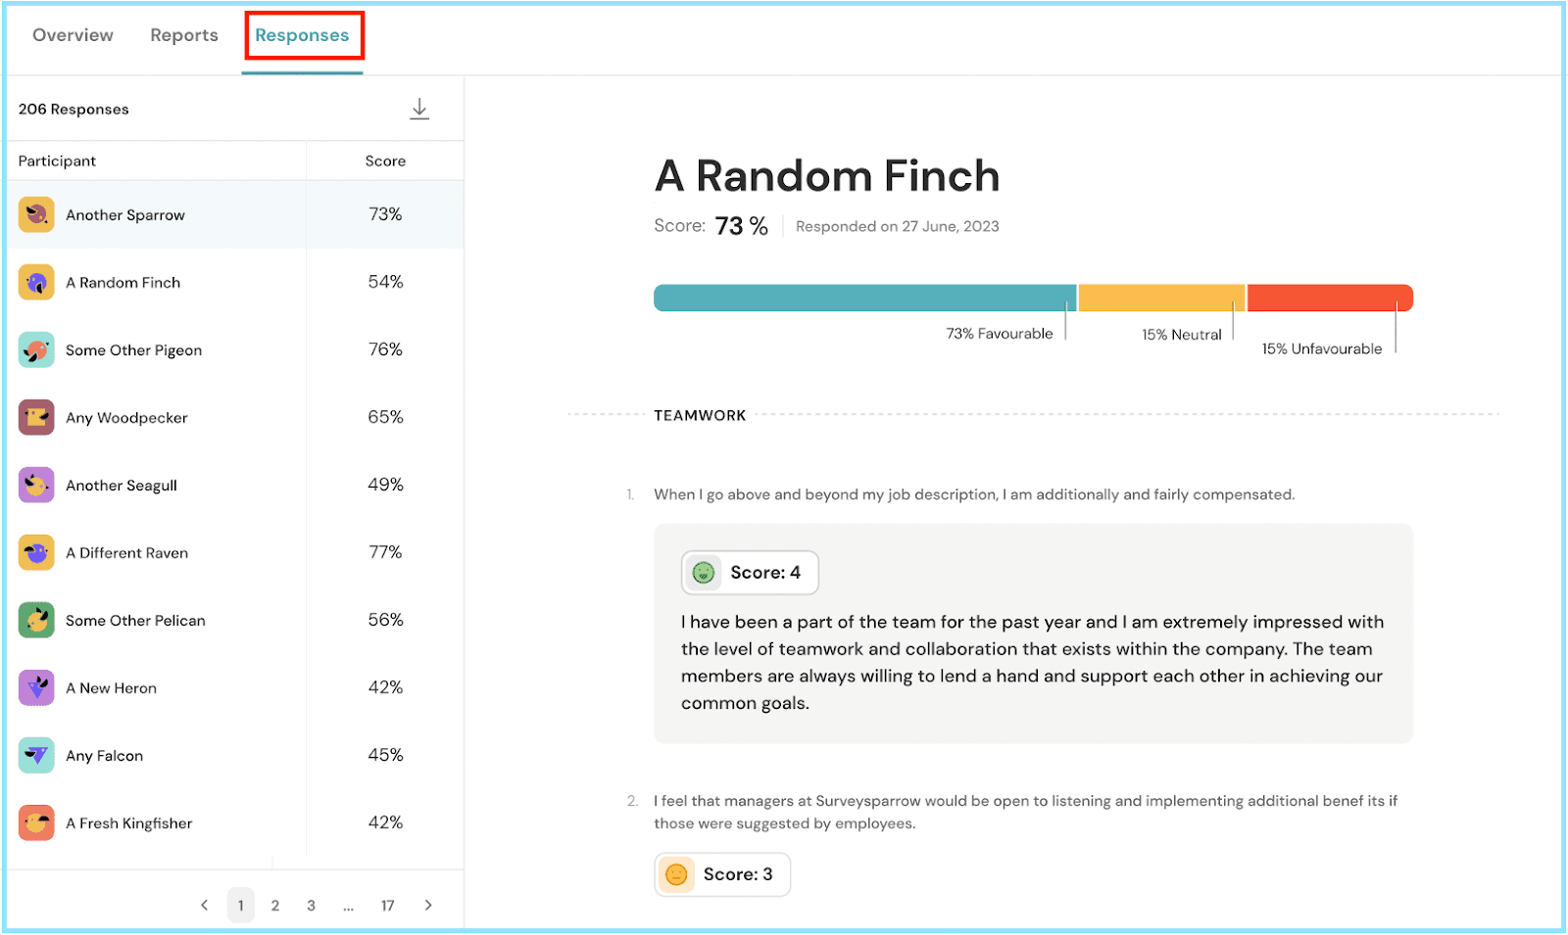Select the Responses tab
Image resolution: width=1568 pixels, height=935 pixels.
[302, 35]
